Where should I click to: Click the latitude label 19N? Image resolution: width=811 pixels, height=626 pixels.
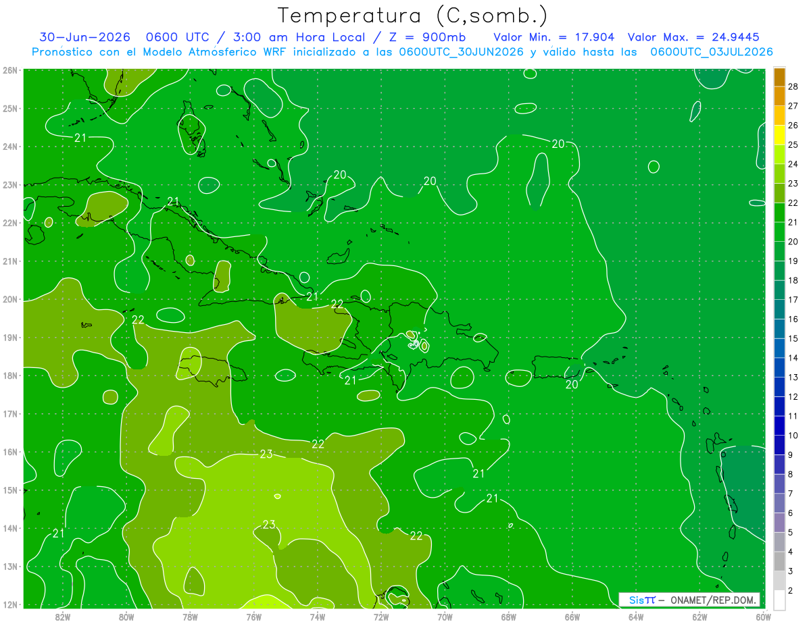click(x=9, y=337)
